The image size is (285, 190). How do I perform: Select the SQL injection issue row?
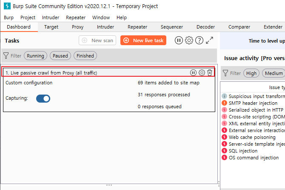pyautogui.click(x=253, y=151)
